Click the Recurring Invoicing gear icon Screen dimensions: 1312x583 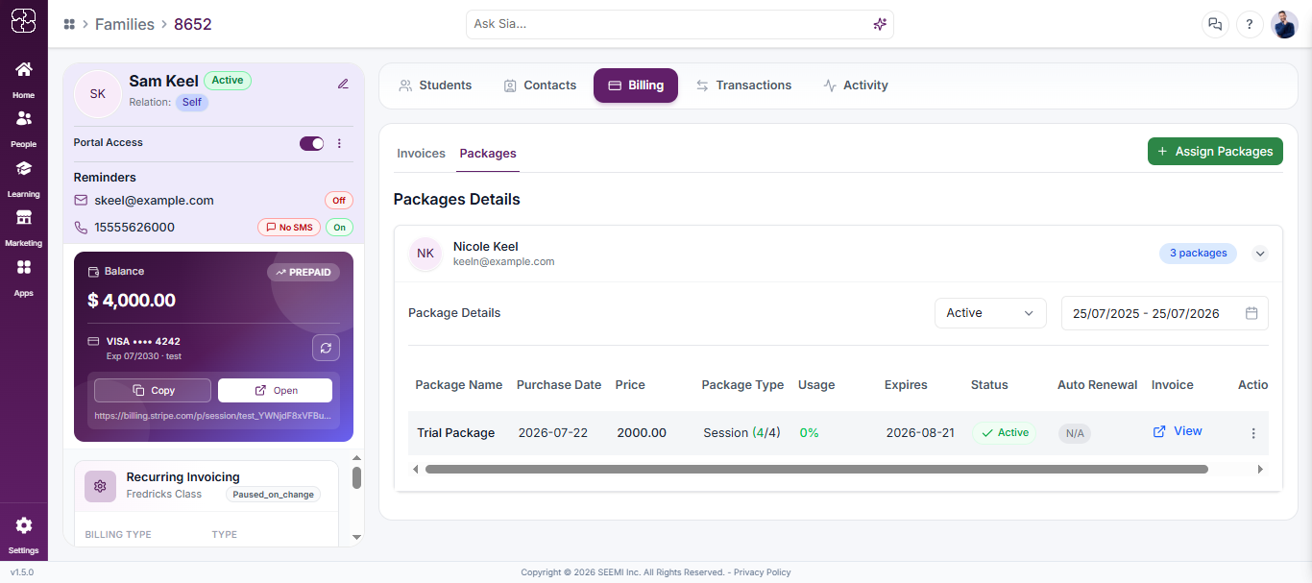[100, 486]
